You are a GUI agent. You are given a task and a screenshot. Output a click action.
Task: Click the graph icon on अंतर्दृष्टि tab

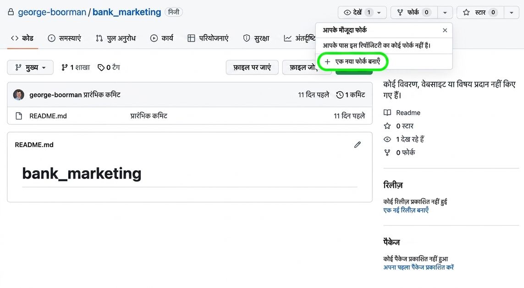coord(287,38)
